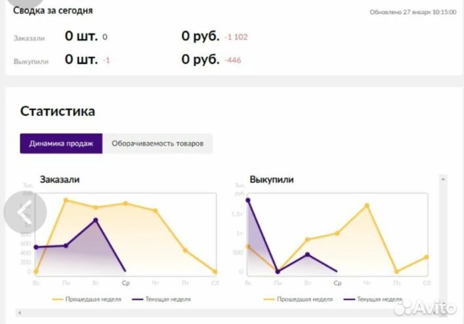Toggle Прошедшая неделя legend in Заказали chart
464x324 pixels.
[87, 299]
